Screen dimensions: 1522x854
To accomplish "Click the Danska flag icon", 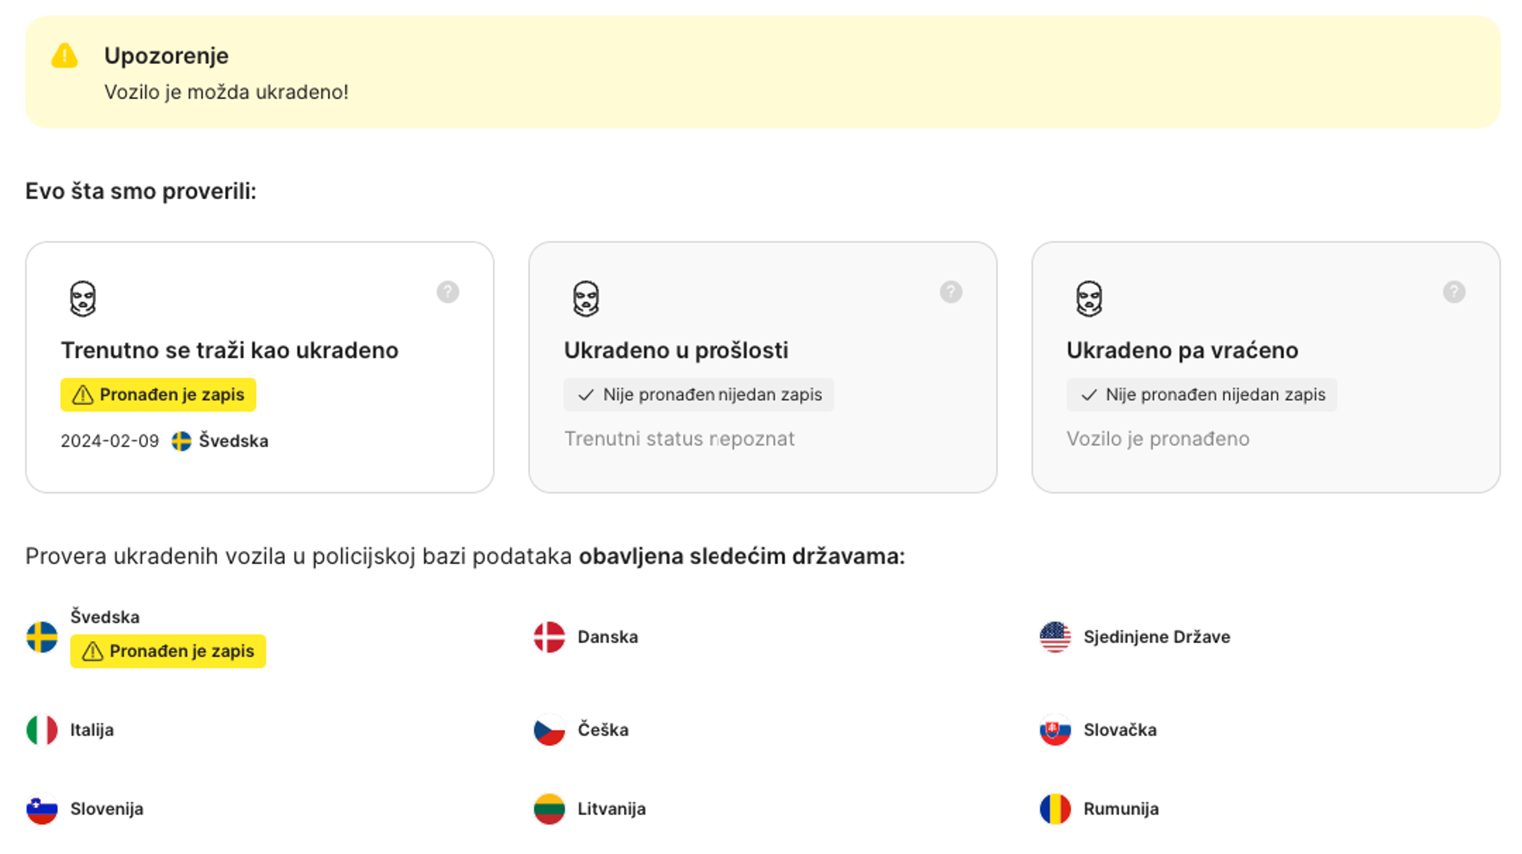I will click(549, 637).
